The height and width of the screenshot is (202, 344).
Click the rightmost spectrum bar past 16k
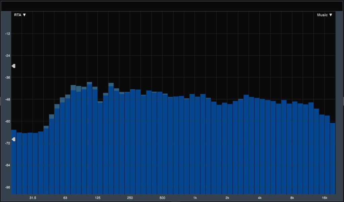click(333, 158)
